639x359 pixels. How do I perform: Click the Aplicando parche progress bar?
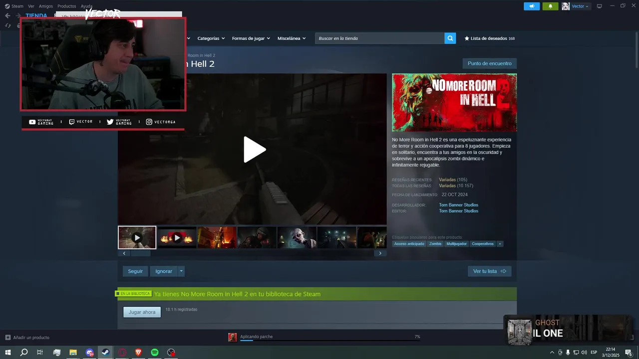(x=330, y=341)
